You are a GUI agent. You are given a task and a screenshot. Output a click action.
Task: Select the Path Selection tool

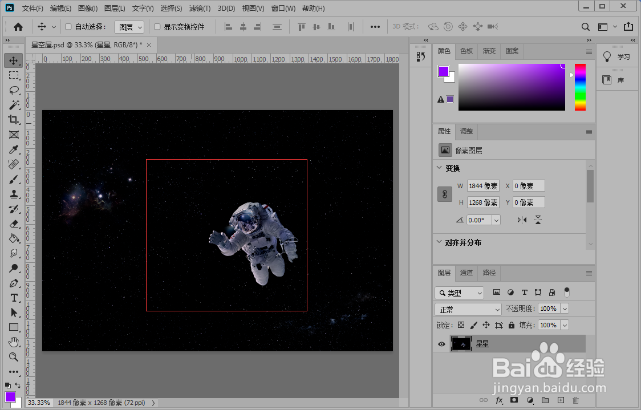click(x=14, y=312)
